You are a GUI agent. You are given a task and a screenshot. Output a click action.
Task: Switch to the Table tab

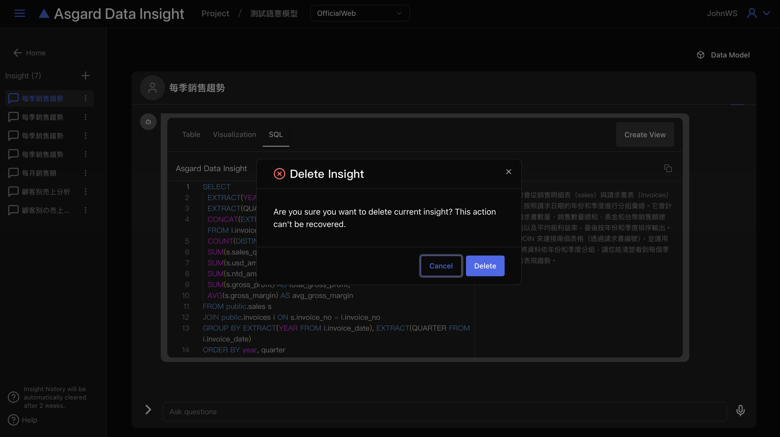coord(191,134)
